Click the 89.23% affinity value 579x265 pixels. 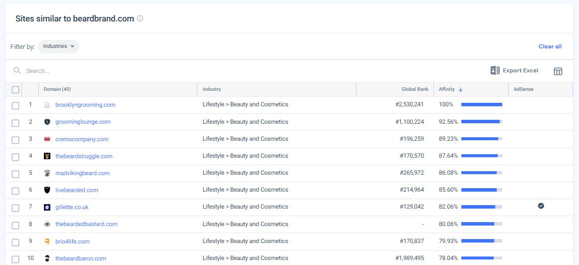[448, 139]
